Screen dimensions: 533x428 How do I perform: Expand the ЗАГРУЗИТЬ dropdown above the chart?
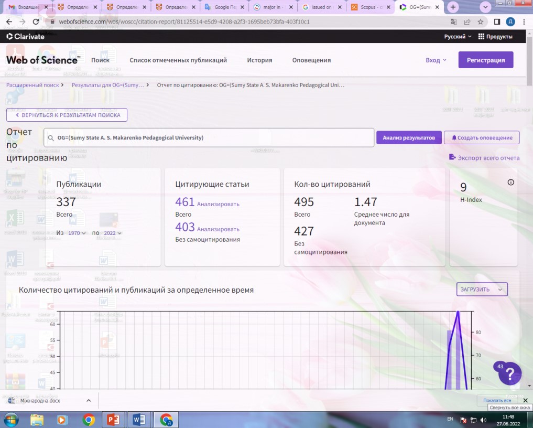[x=482, y=289]
